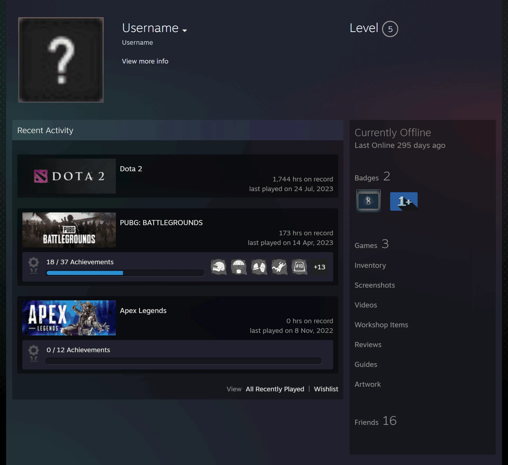Click PUBG achievements trophy icon
This screenshot has height=465, width=508.
click(x=34, y=265)
